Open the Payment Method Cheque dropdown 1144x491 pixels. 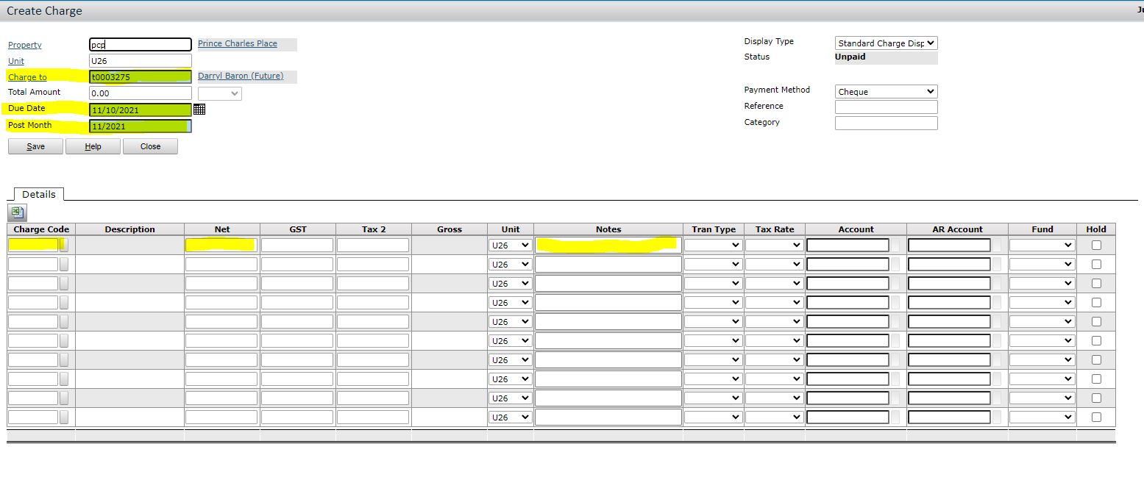click(887, 92)
